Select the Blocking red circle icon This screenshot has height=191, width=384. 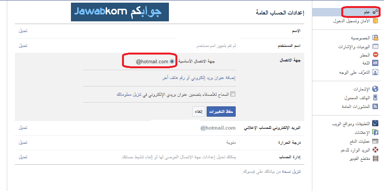point(375,55)
